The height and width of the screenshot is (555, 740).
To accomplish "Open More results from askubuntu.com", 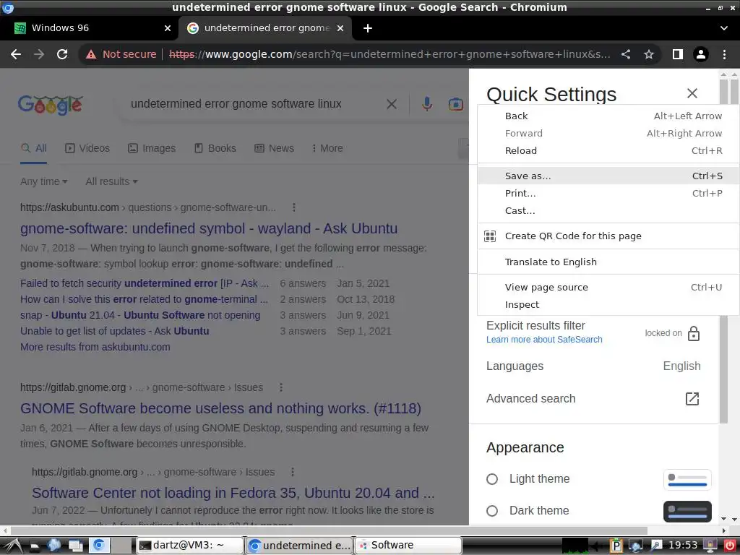I will [95, 347].
